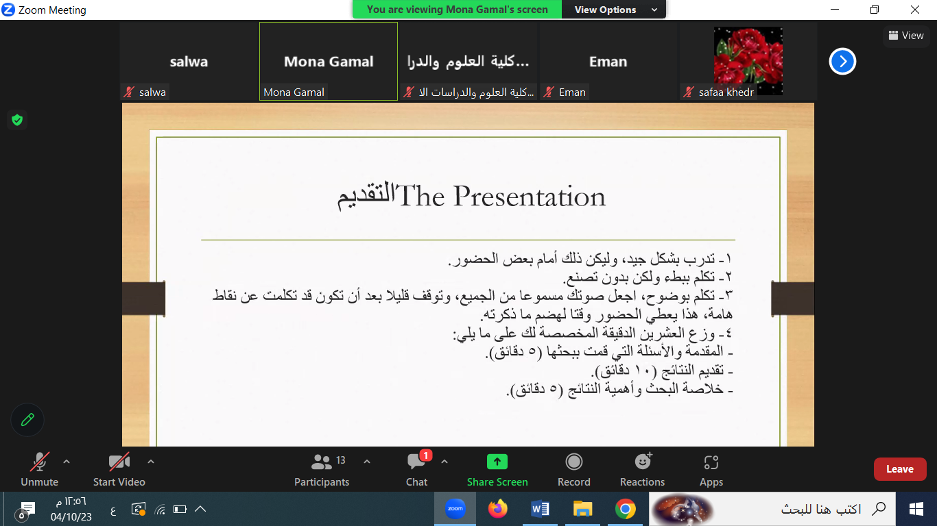Click the View layout button

point(905,36)
